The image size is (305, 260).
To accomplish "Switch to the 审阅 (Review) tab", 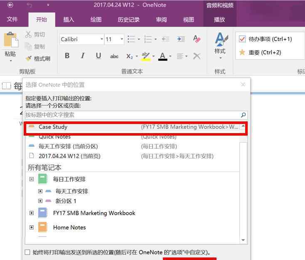I will [161, 19].
